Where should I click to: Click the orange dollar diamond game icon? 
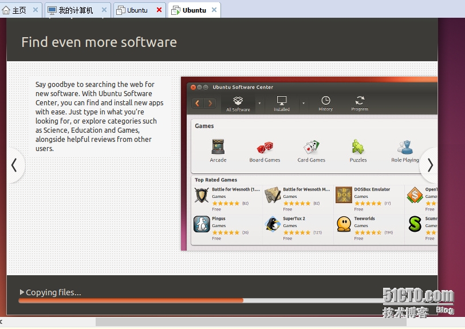coord(415,195)
